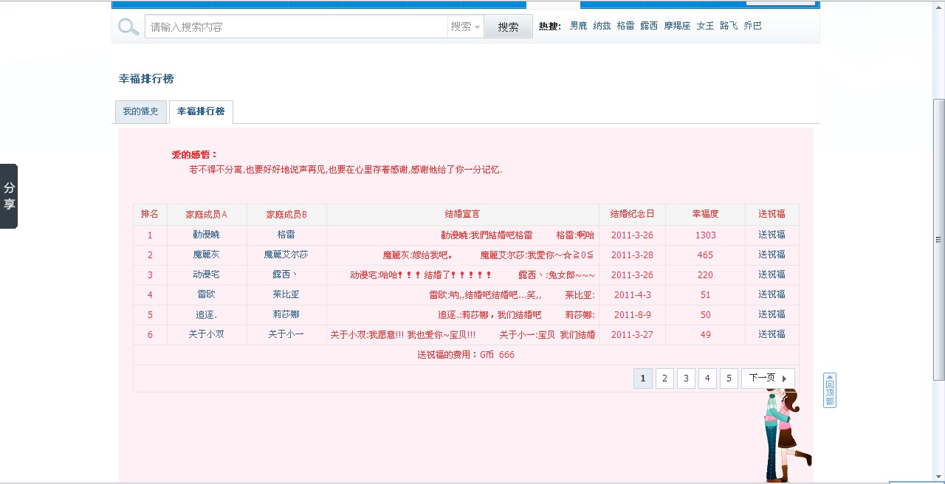945x484 pixels.
Task: Click the search input field 请输入搜索内容
Action: pos(295,26)
